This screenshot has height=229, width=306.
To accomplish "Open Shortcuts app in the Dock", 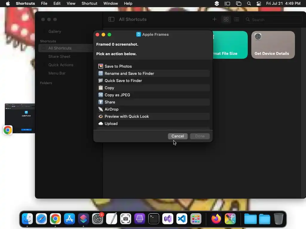I will (x=84, y=219).
